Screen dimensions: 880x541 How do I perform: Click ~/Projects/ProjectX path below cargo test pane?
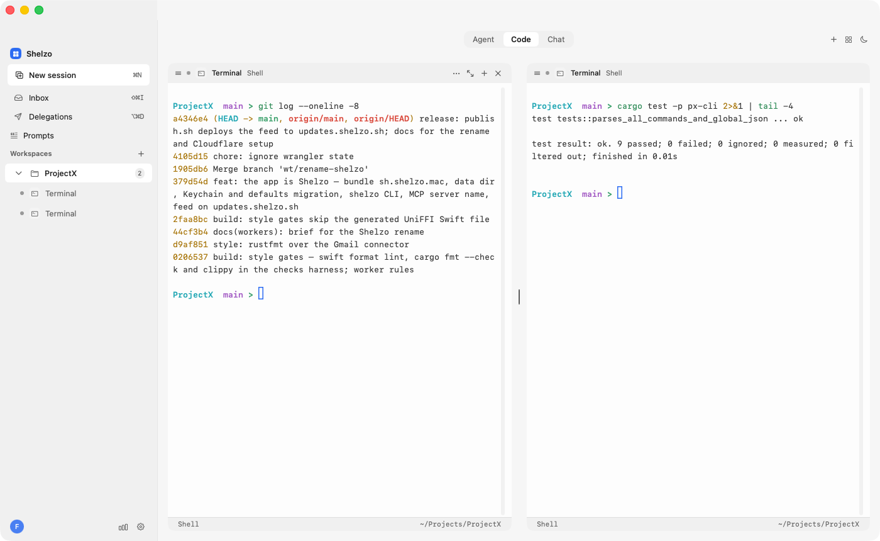(x=818, y=524)
